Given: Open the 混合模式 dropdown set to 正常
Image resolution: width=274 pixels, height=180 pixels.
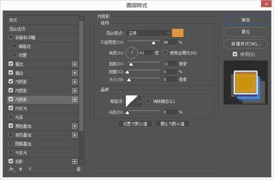Looking at the screenshot, I should (x=148, y=33).
